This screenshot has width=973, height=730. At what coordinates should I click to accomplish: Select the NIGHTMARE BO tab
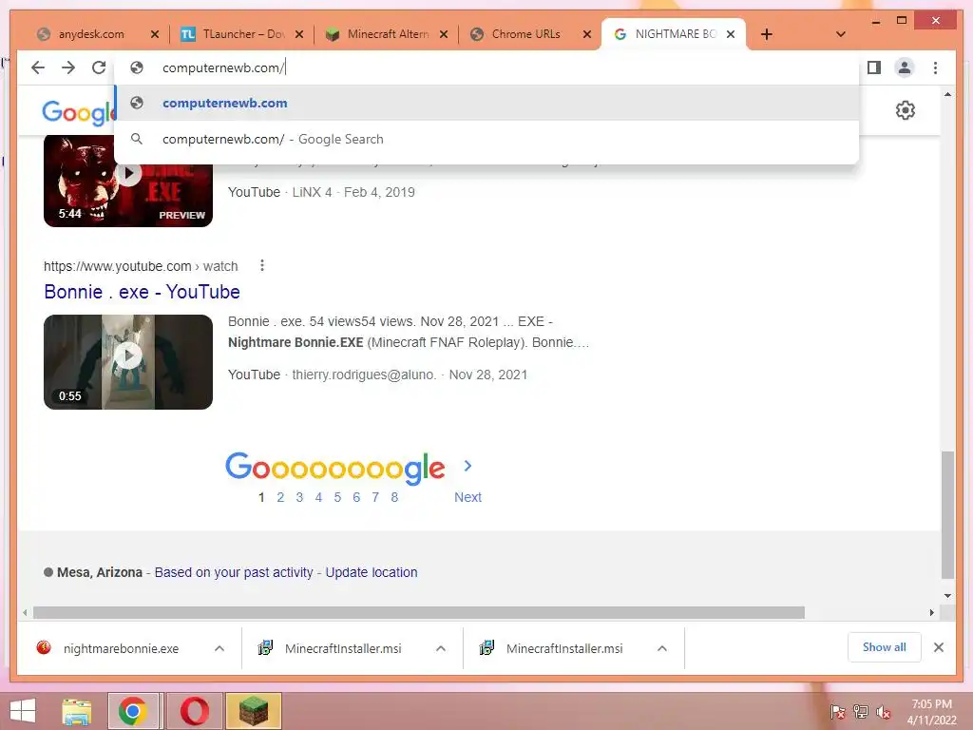point(675,34)
